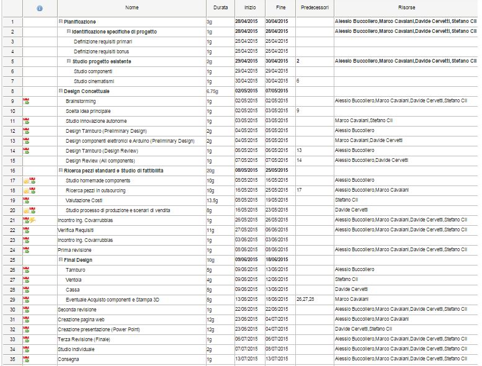
Task: Click the task name 'Scelta idea principale'
Action: pyautogui.click(x=88, y=111)
